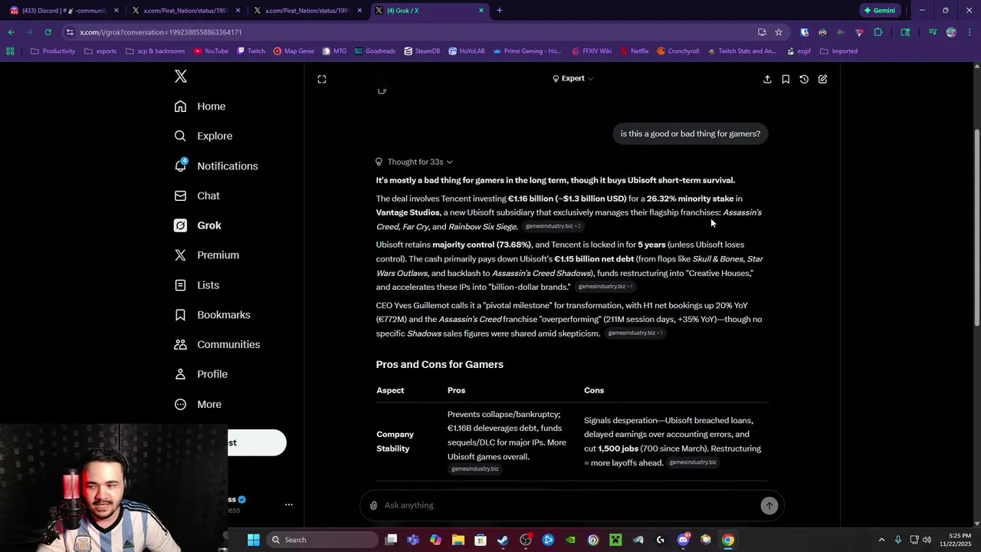Click the browser back arrow
981x552 pixels.
click(11, 32)
